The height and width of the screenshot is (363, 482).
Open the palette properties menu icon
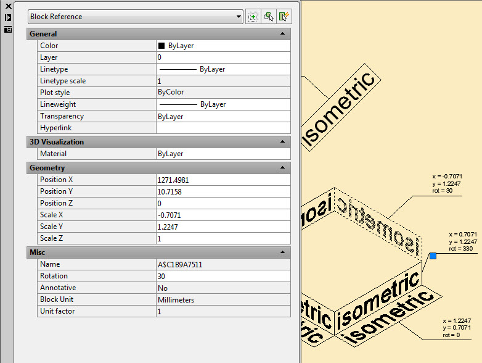(x=8, y=30)
